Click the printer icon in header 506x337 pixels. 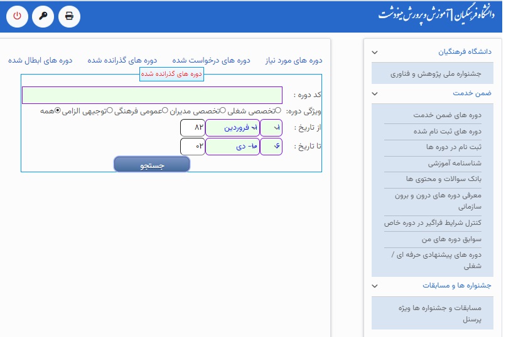[x=70, y=16]
